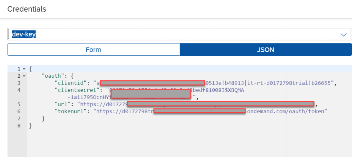Collapse the root object fold arrow on line 1
This screenshot has height=157, width=352.
click(24, 69)
